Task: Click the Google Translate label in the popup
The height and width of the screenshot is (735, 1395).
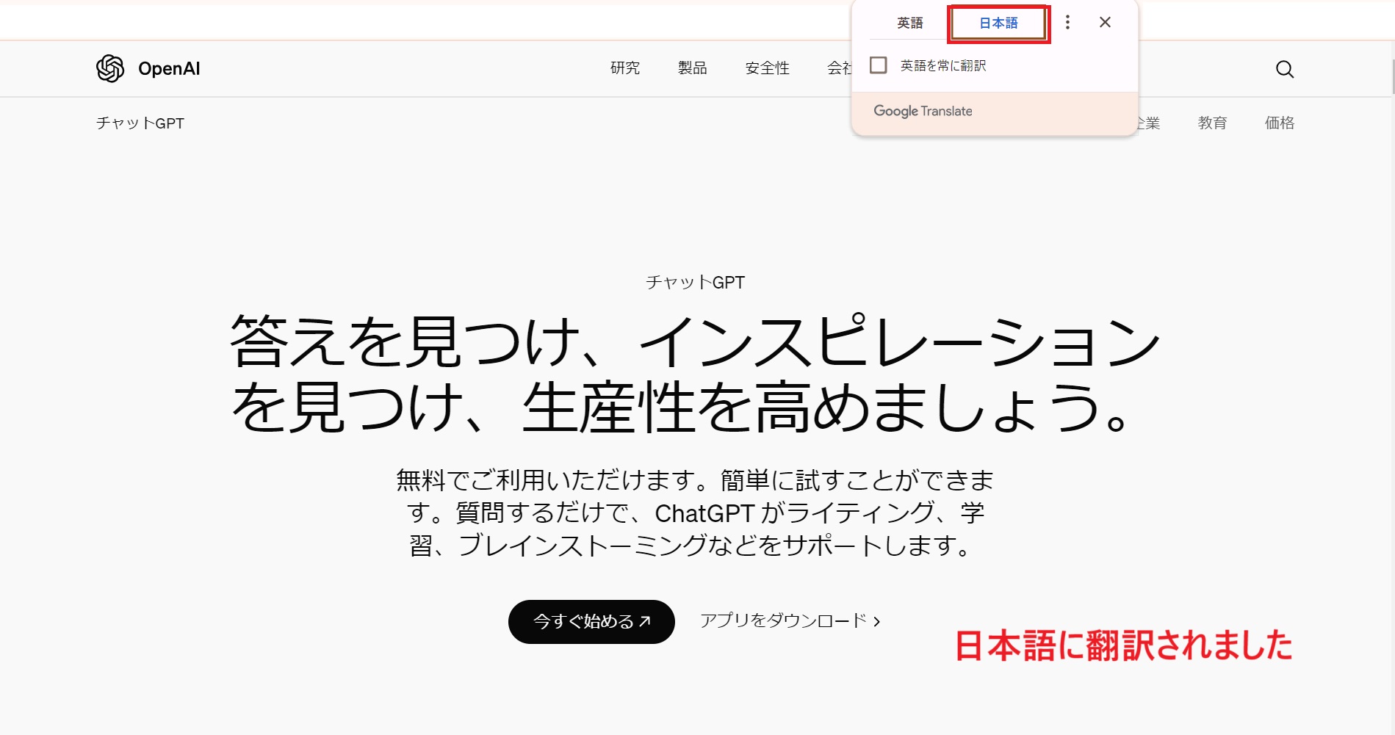Action: coord(923,111)
